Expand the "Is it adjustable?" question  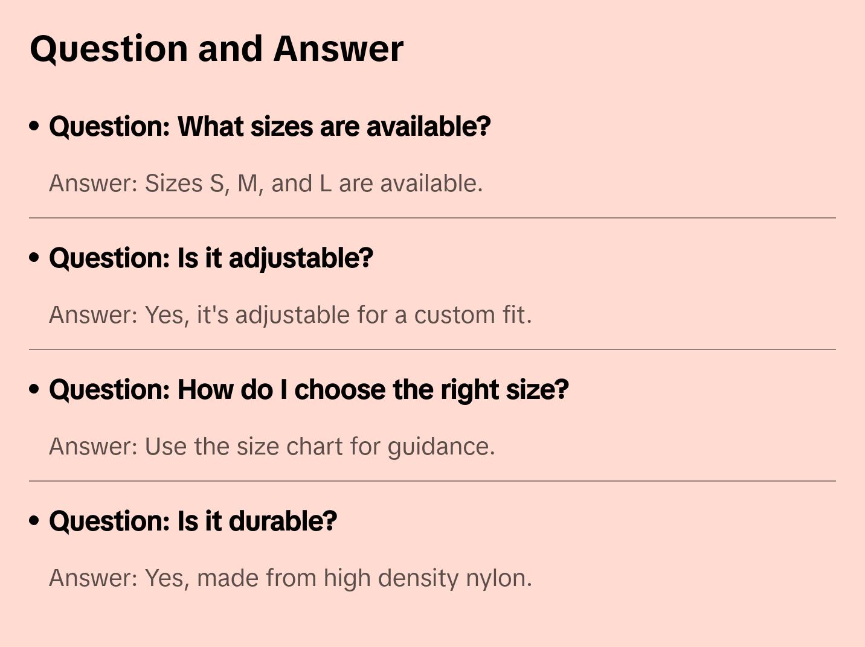(x=211, y=258)
